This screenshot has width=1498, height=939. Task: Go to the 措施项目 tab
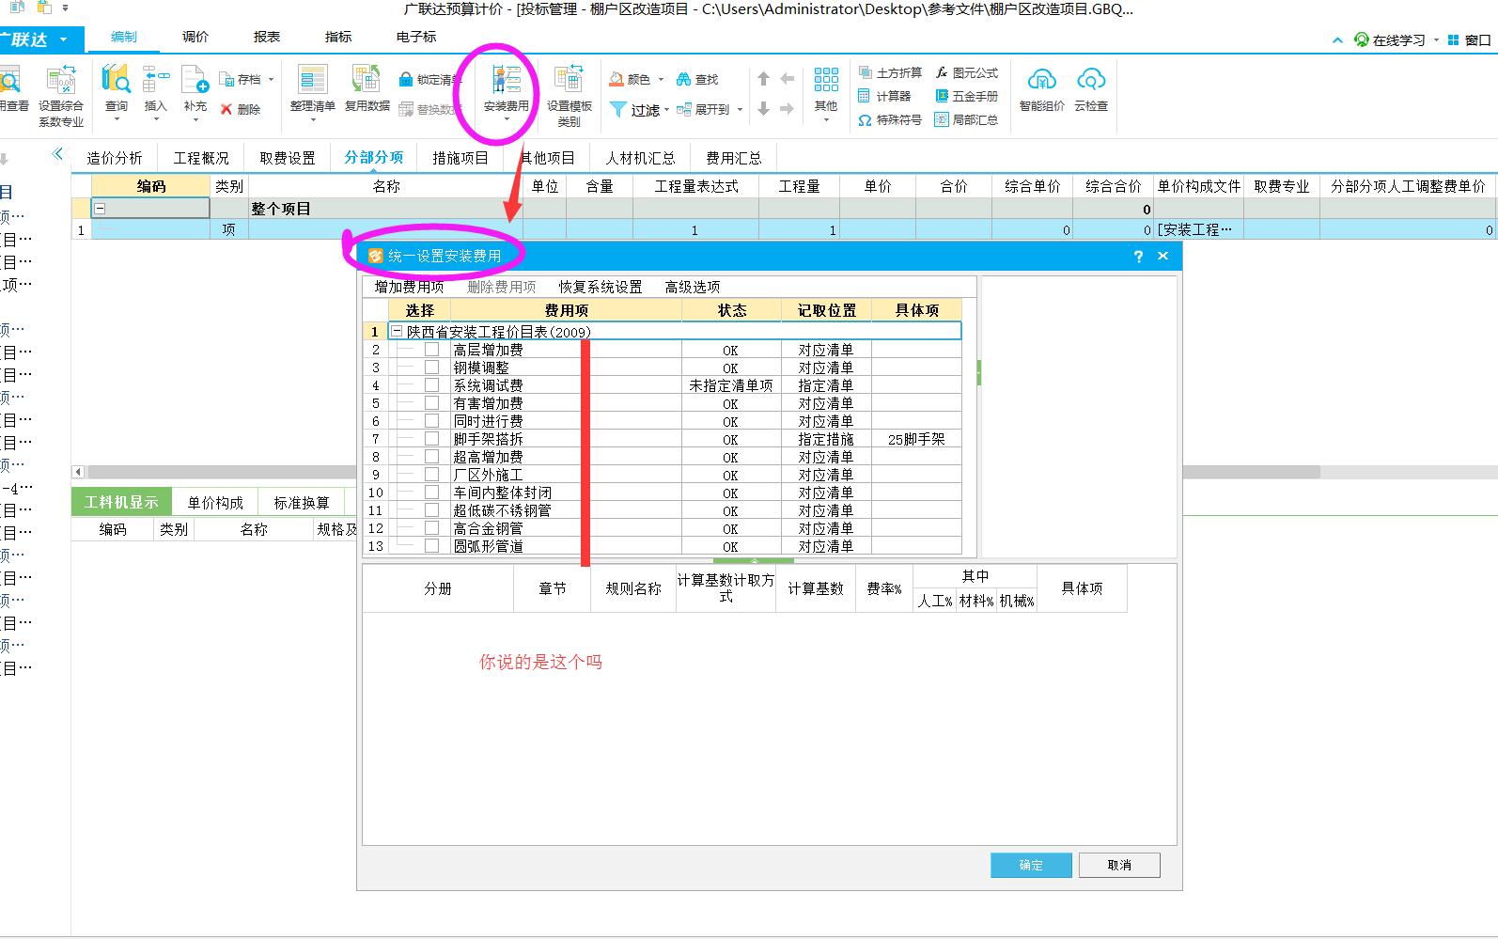tap(460, 158)
